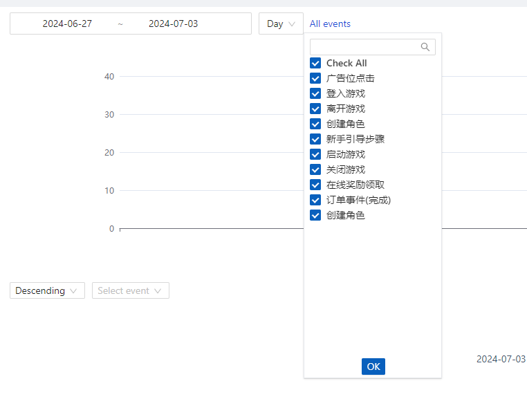
Task: Uncheck the 登入游戏 event
Action: click(315, 93)
